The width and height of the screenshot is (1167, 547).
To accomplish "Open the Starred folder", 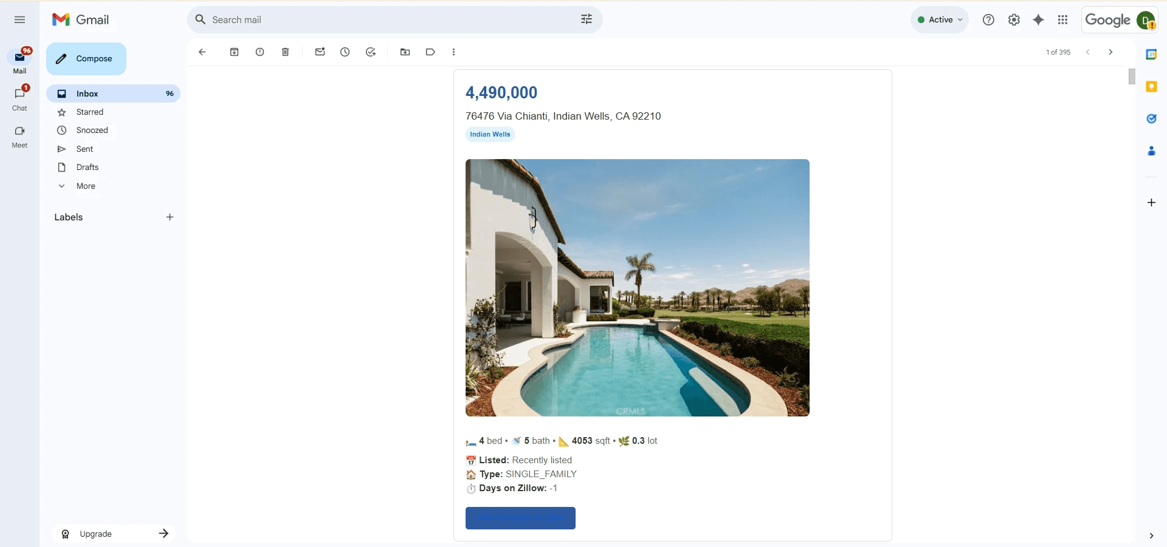I will click(x=89, y=112).
